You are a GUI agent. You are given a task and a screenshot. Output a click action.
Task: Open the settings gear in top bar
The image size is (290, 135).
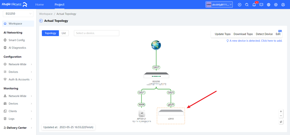point(276,5)
